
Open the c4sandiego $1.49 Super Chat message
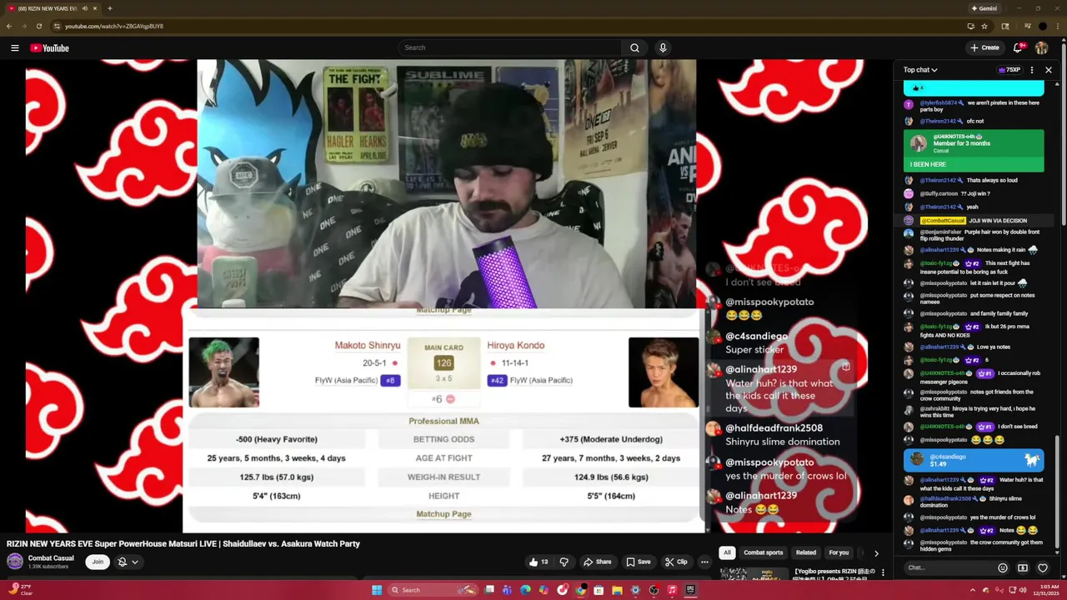[974, 460]
